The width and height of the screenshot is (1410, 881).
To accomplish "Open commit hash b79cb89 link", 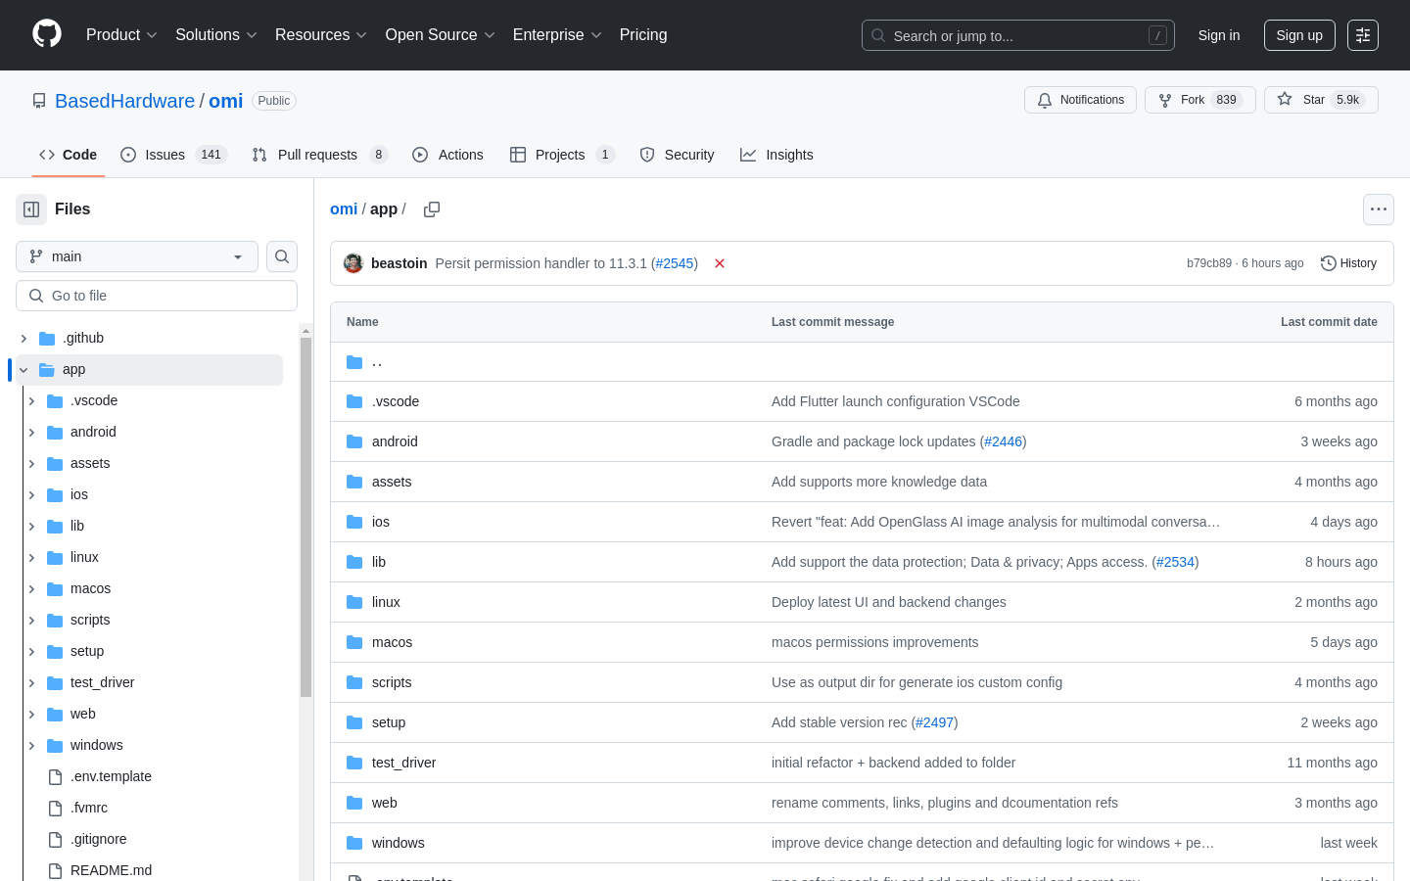I will coord(1209,263).
